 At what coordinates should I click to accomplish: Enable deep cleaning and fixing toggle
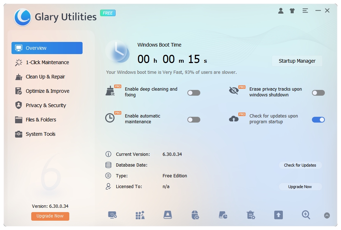[x=194, y=93]
